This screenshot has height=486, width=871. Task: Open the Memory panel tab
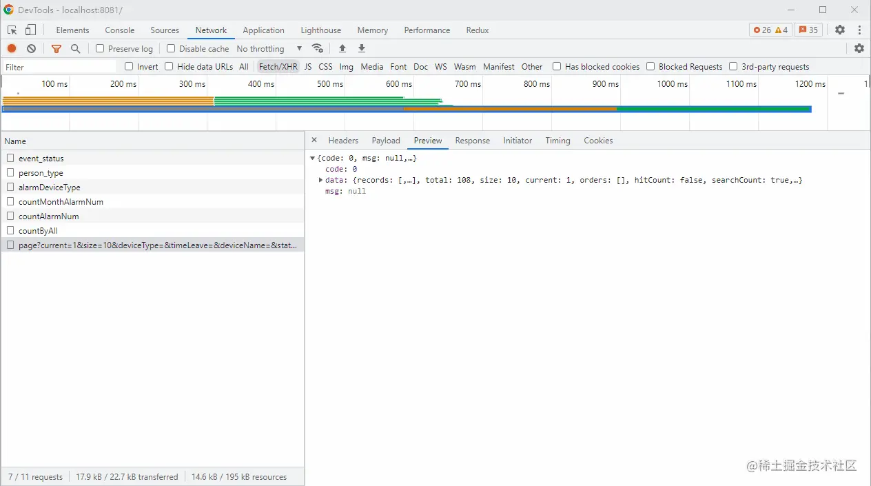pos(372,30)
